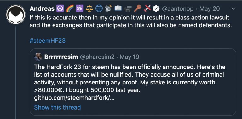This screenshot has width=242, height=119.
Task: Click the rainbow emoji in name
Action: pos(70,9)
